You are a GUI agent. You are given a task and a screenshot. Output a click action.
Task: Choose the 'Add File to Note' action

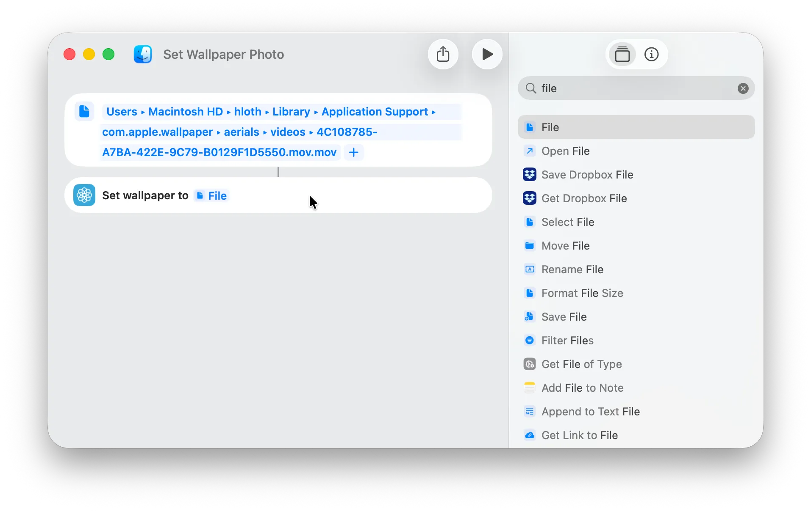click(x=636, y=388)
